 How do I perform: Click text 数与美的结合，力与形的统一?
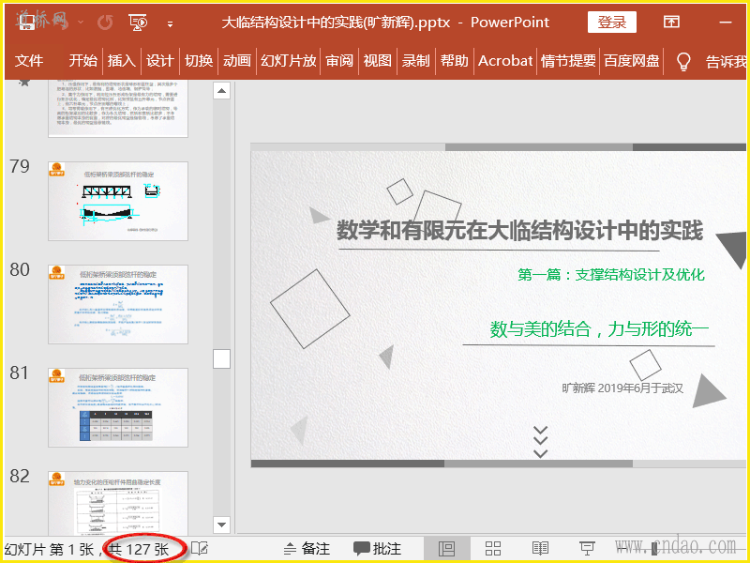[x=599, y=329]
